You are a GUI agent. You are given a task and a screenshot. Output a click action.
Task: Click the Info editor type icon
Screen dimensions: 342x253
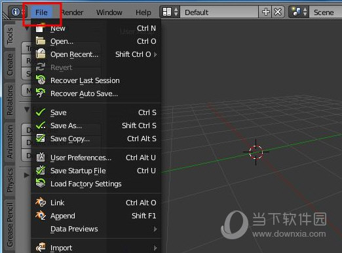pyautogui.click(x=16, y=12)
